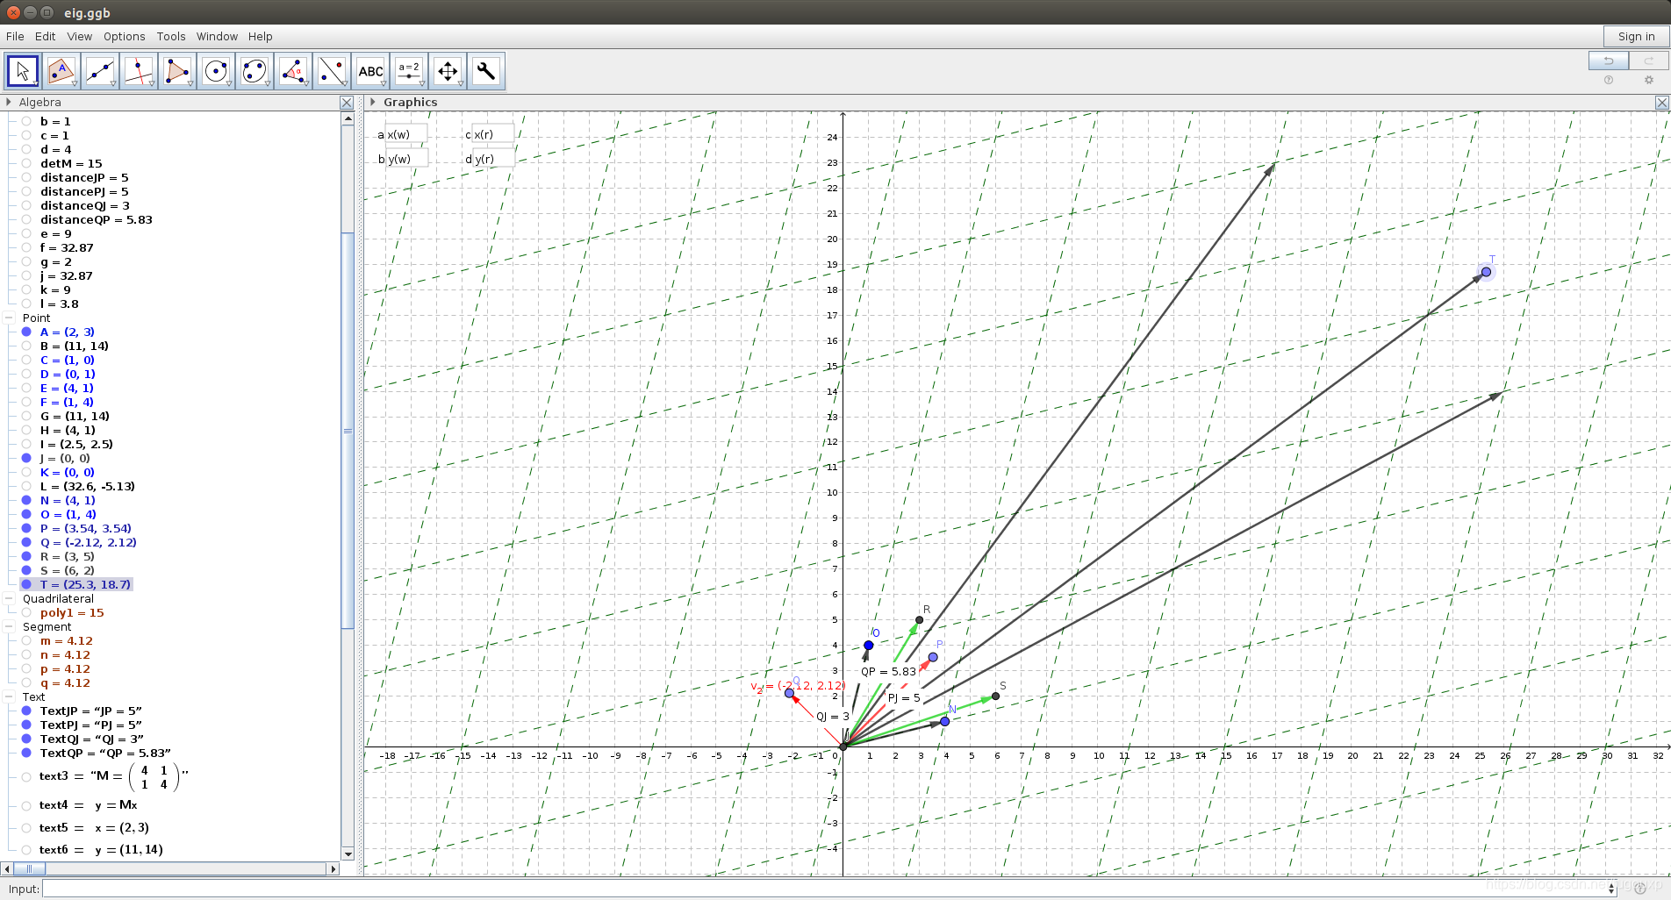This screenshot has height=900, width=1671.
Task: Select the Point tool
Action: [x=61, y=71]
